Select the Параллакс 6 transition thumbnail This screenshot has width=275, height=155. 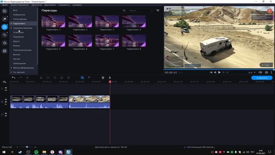pos(80,40)
